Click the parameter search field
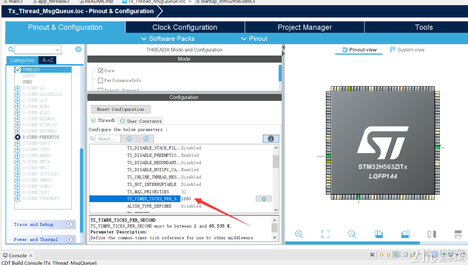This screenshot has height=265, width=468. (x=108, y=139)
